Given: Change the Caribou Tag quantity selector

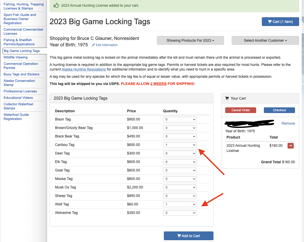Looking at the screenshot, I should click(x=180, y=145).
